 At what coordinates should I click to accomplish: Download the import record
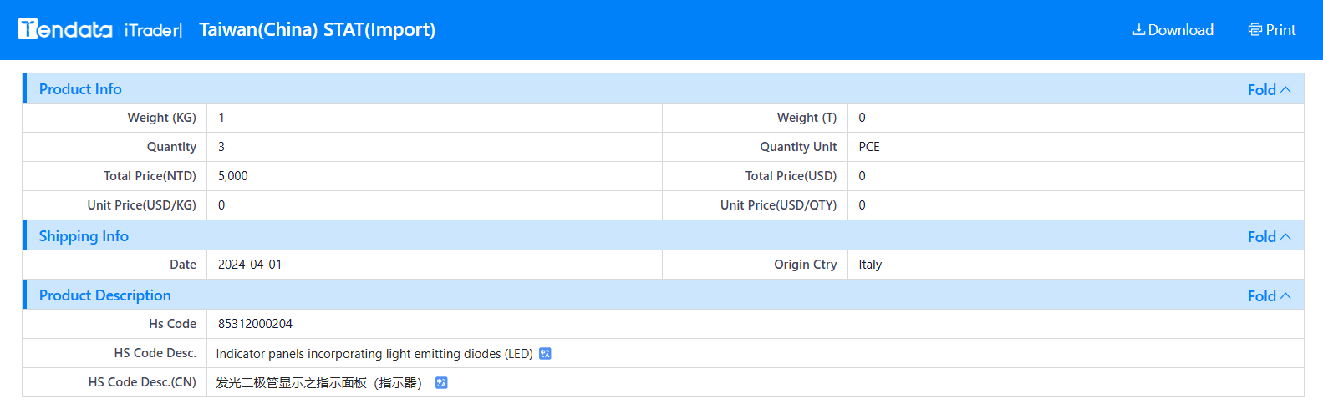point(1173,30)
